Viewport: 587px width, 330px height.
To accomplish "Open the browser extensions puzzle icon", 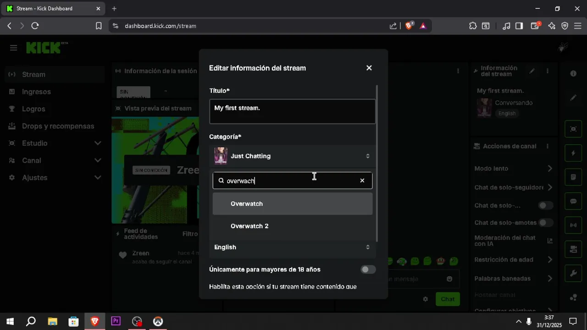I will point(473,26).
